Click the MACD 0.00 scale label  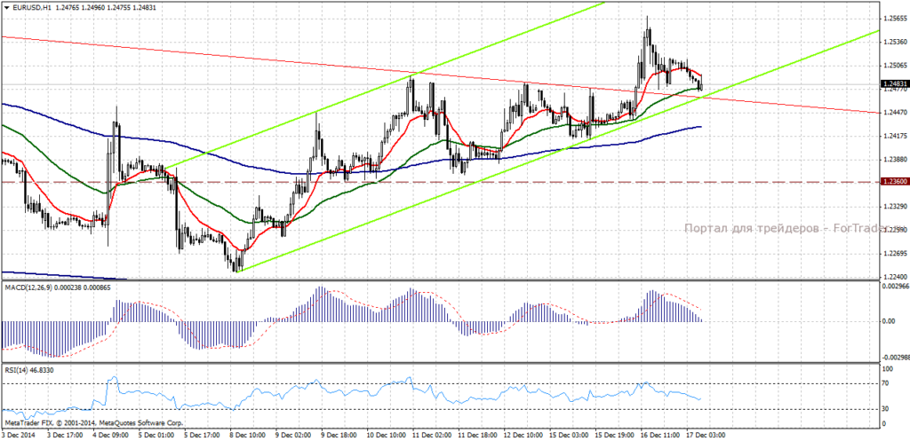[889, 320]
